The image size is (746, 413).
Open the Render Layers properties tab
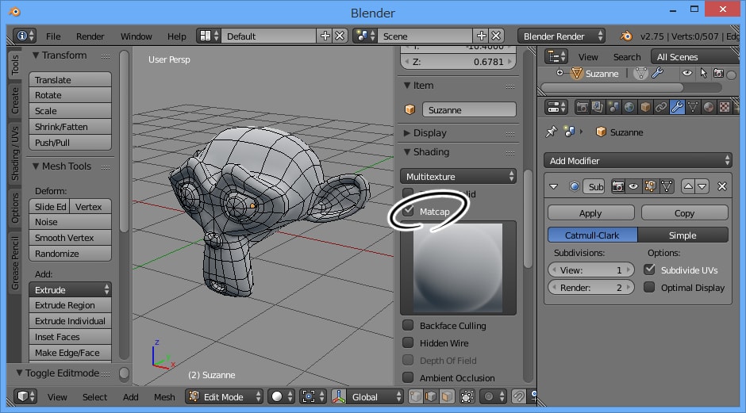598,107
